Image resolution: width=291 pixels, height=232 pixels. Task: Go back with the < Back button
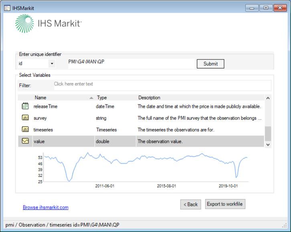(190, 204)
